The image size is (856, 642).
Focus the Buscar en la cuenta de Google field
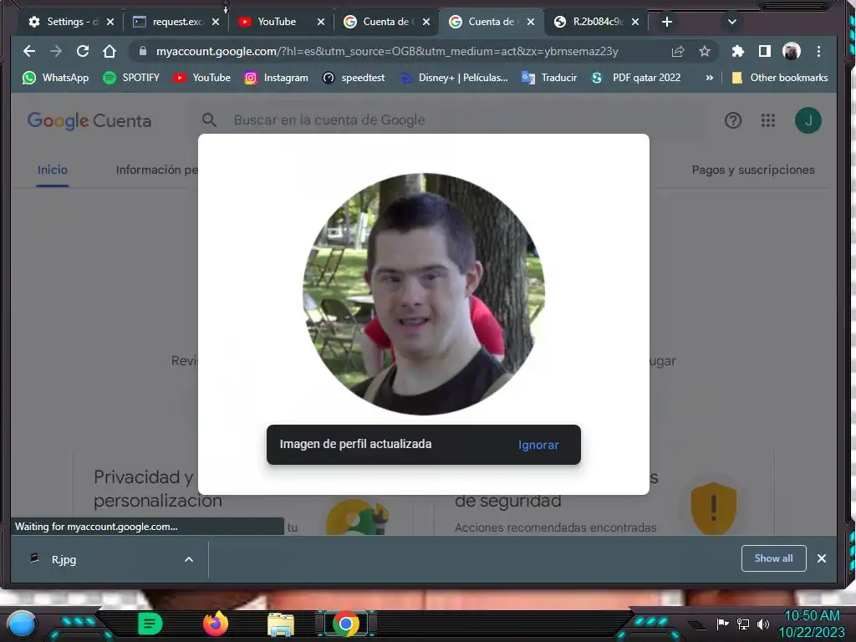pos(448,120)
